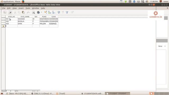Screen dimensions: 169x95
Task: Select cell containing SHANID
Action: pos(25,19)
